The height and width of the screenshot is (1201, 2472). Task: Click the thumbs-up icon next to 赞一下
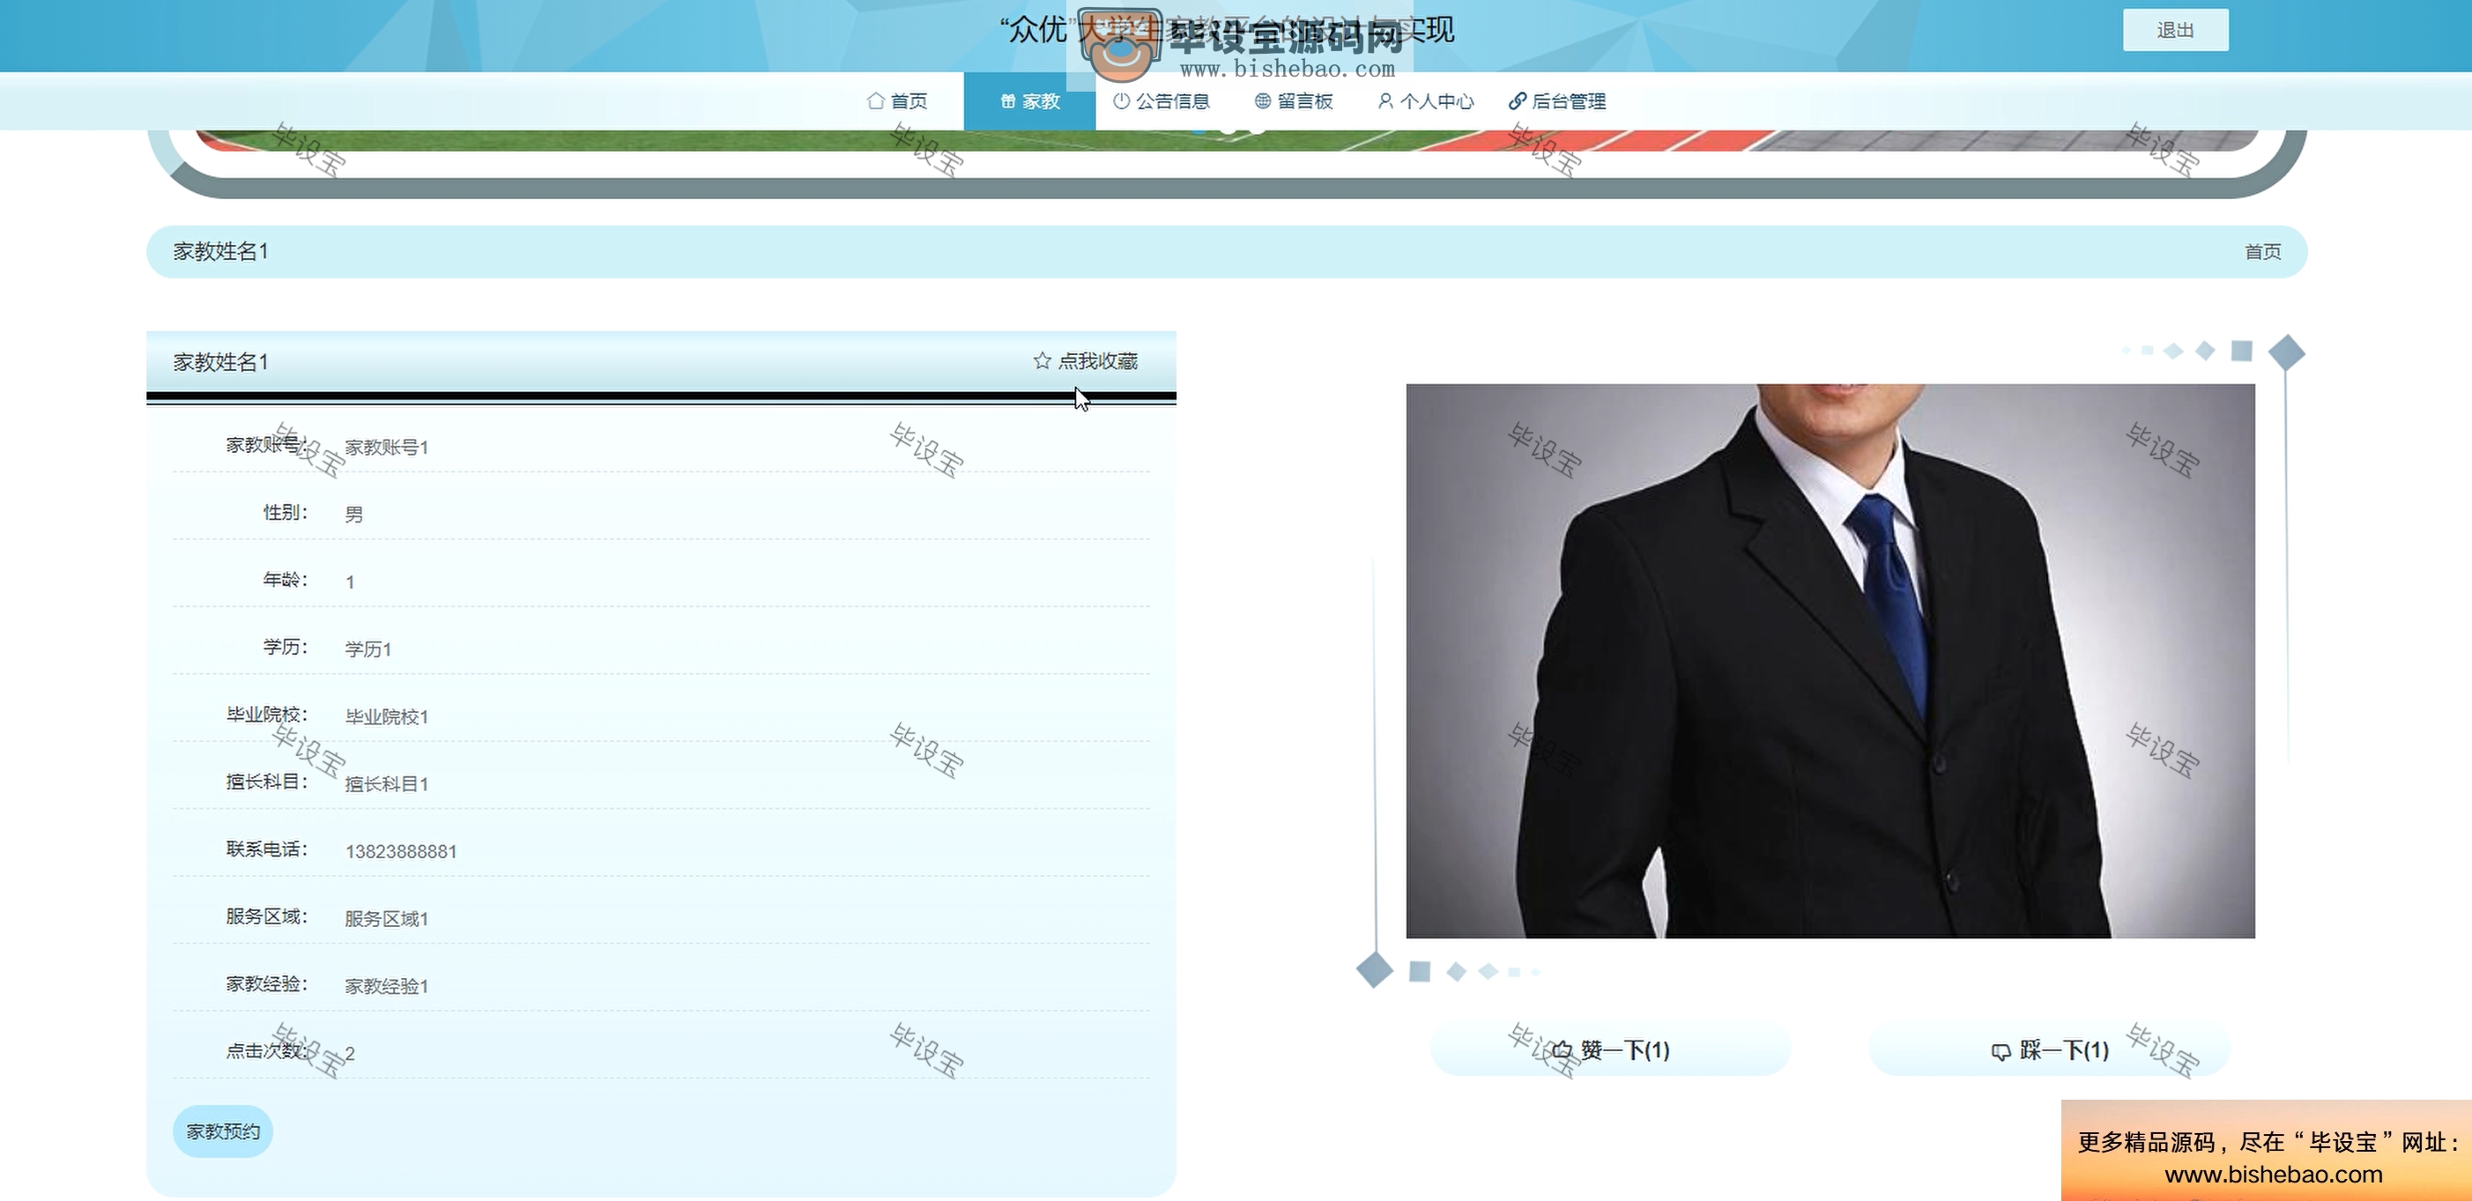1562,1051
